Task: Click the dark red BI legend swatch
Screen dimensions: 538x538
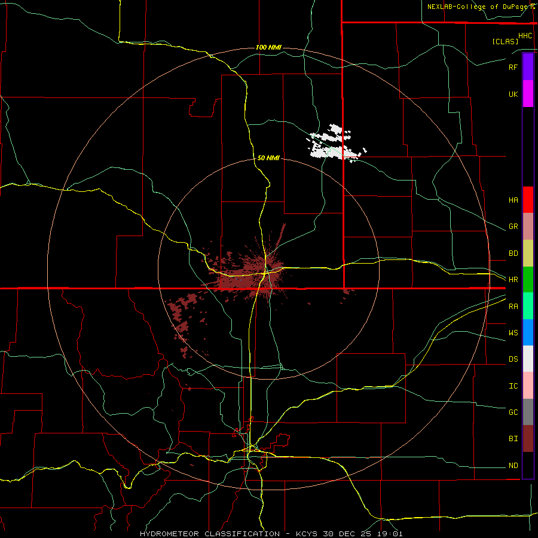Action: [x=528, y=439]
